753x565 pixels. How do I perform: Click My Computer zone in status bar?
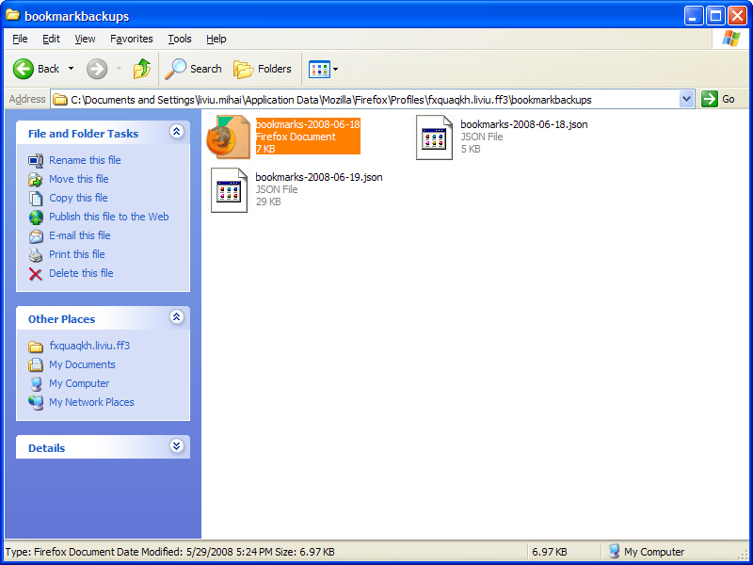coord(647,552)
